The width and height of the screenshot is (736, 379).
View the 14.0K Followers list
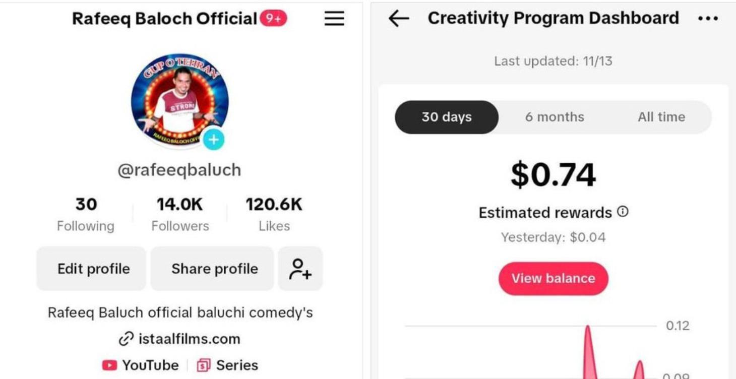point(180,214)
